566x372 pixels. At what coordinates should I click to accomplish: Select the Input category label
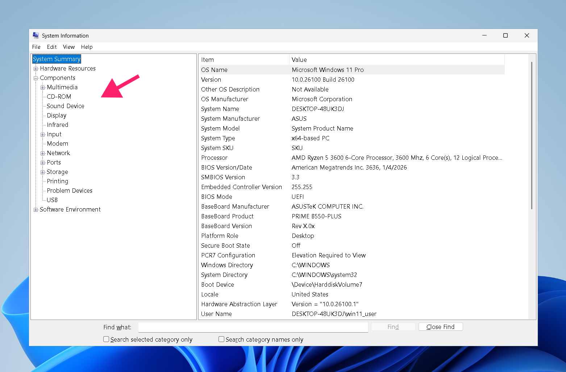pyautogui.click(x=54, y=134)
